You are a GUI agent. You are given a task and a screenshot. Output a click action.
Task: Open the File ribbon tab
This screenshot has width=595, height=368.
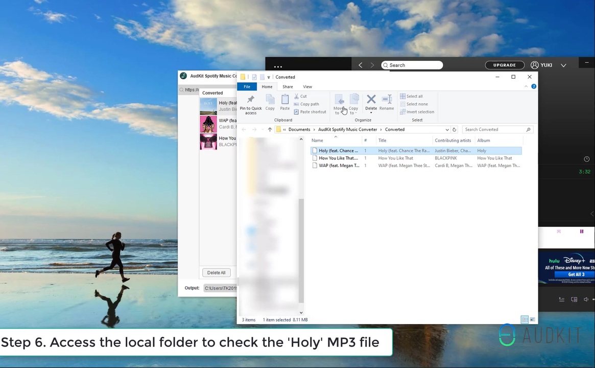(247, 86)
